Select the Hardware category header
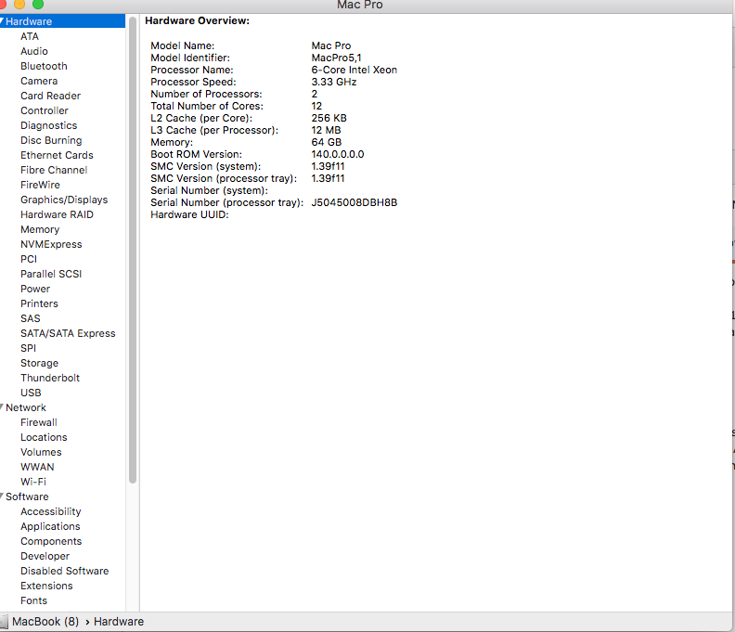The width and height of the screenshot is (735, 632). 29,21
